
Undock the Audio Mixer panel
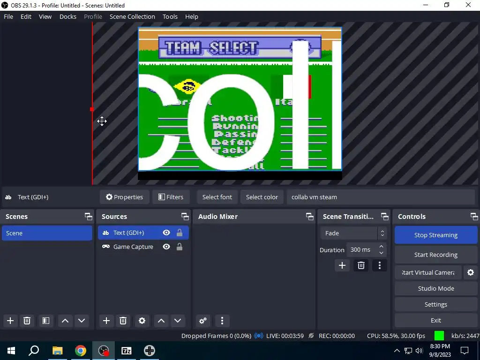[x=309, y=217]
